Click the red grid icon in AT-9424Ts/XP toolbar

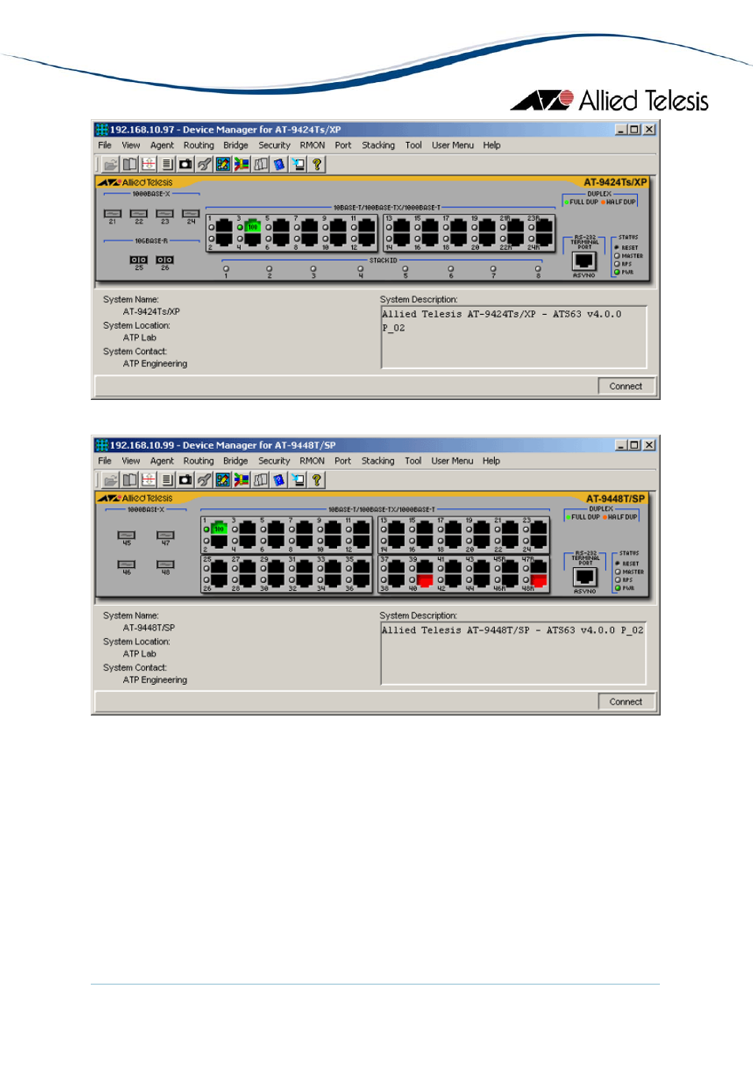pyautogui.click(x=148, y=164)
